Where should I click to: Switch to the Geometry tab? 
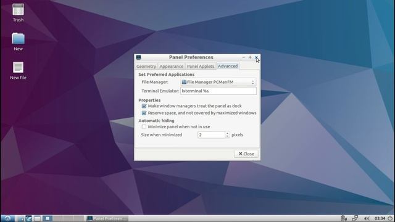point(146,66)
